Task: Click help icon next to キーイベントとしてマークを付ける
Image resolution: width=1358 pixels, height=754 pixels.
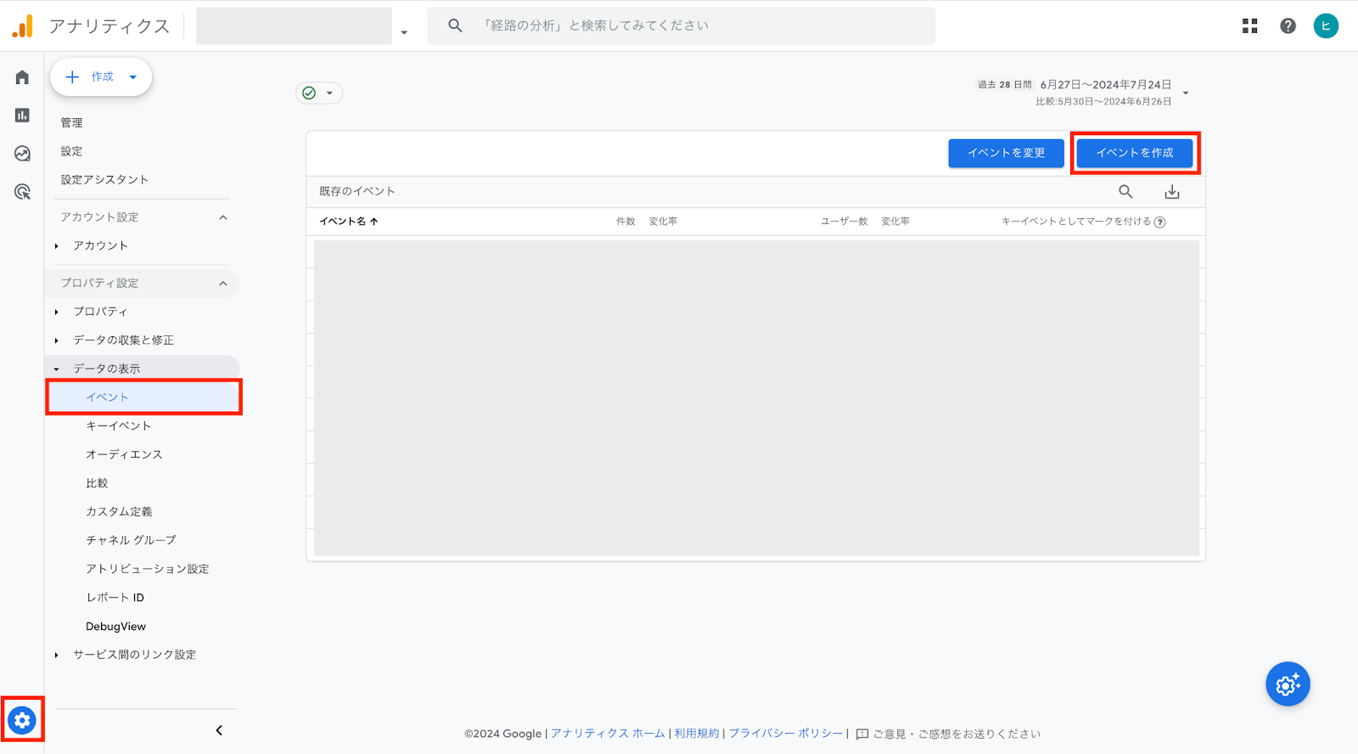Action: tap(1160, 222)
